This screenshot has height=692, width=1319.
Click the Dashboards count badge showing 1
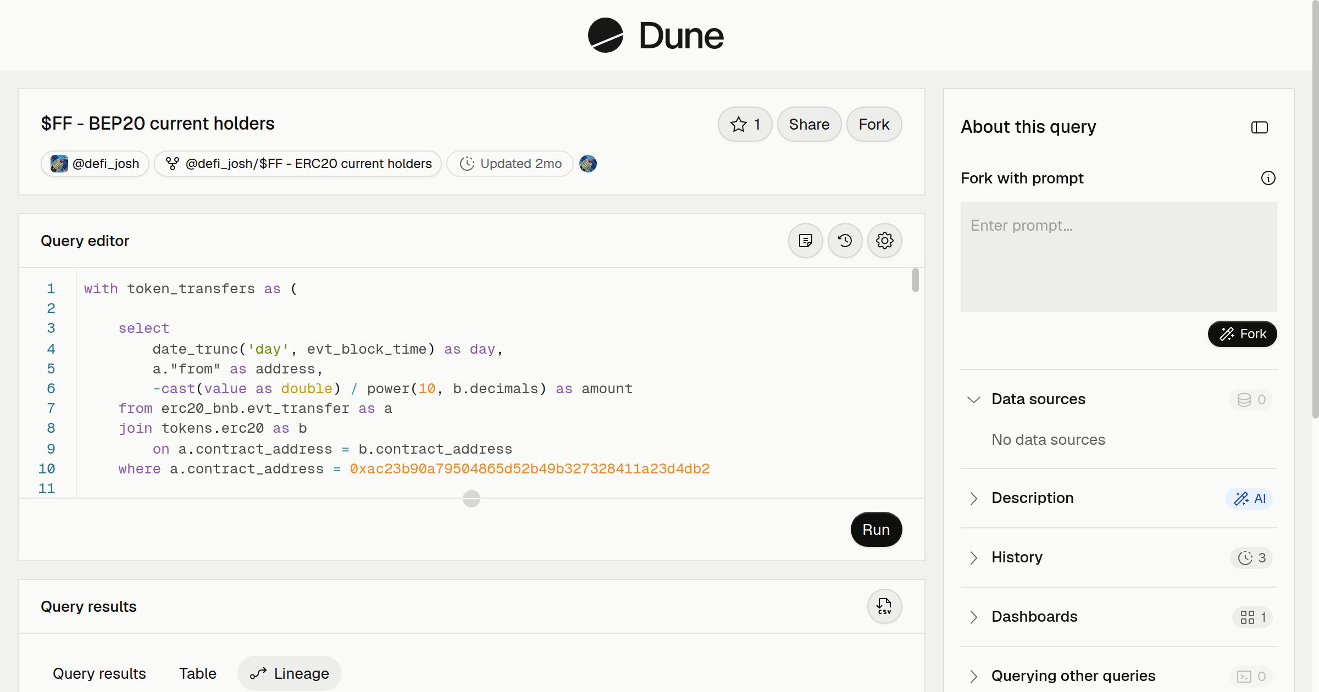pos(1253,617)
